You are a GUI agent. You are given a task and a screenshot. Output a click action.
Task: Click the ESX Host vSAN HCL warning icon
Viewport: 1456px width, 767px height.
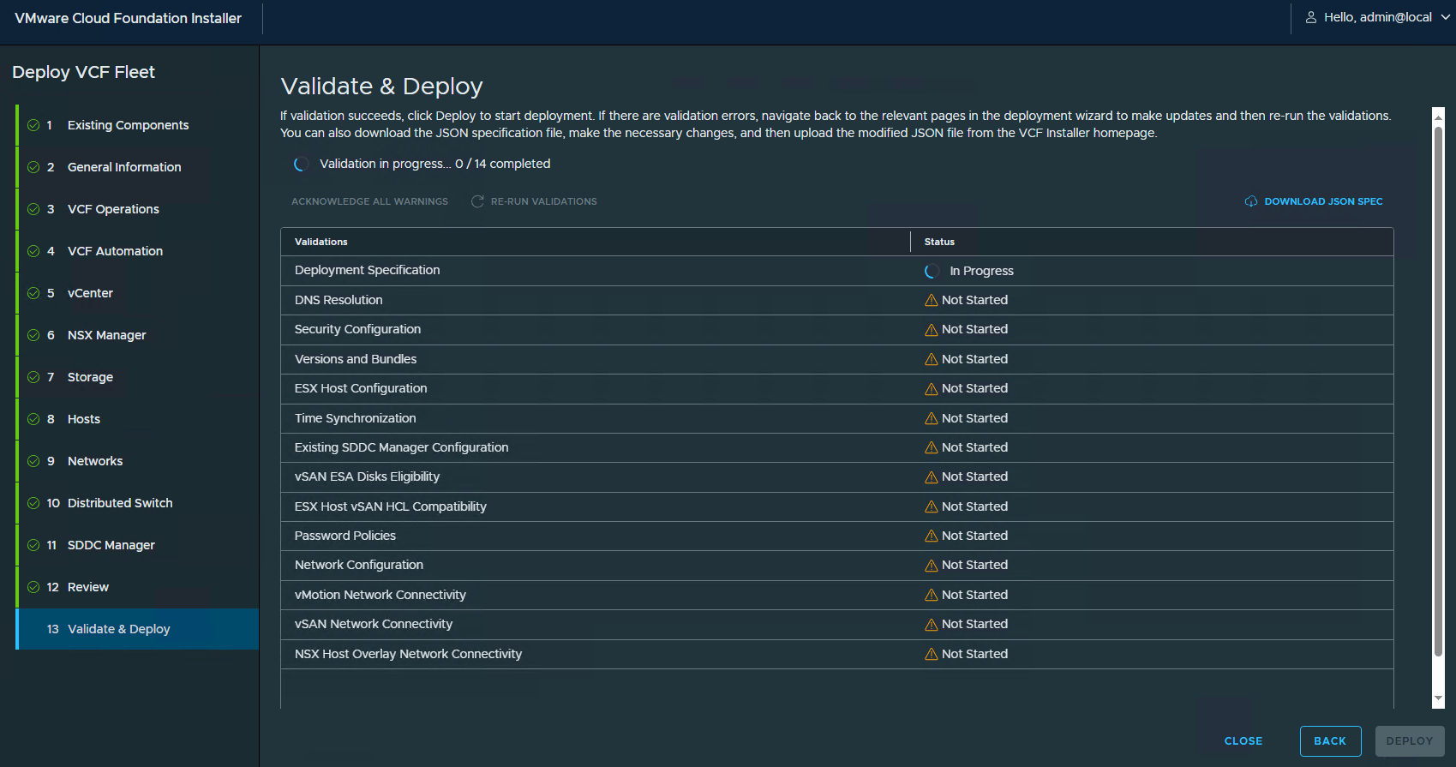pyautogui.click(x=931, y=506)
